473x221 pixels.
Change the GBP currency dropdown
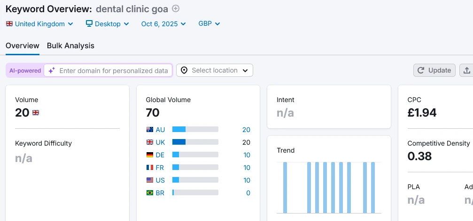209,24
